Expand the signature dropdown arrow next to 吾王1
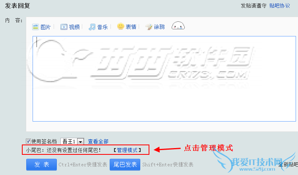 (x=80, y=141)
